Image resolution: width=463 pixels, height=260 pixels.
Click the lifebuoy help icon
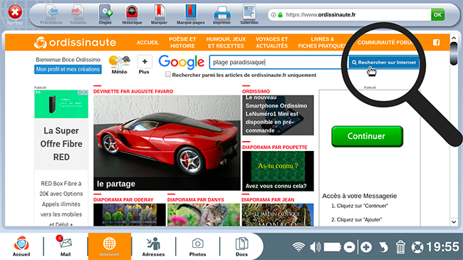(417, 247)
